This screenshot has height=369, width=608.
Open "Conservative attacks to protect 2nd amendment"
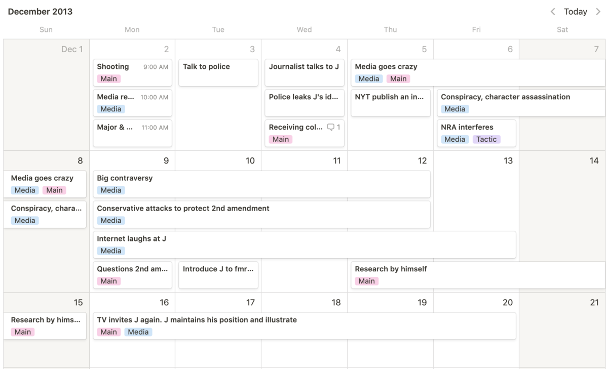(x=261, y=214)
